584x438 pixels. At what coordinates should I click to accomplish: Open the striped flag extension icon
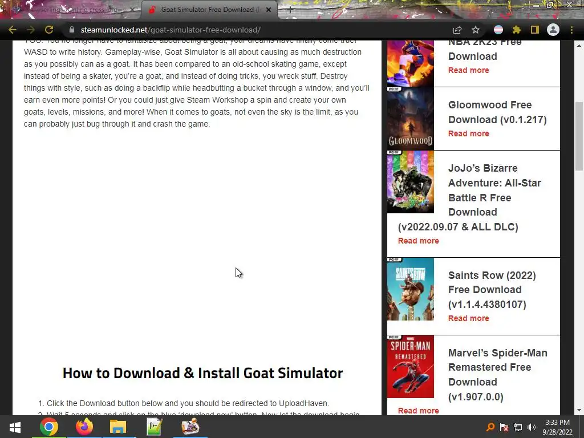point(498,30)
